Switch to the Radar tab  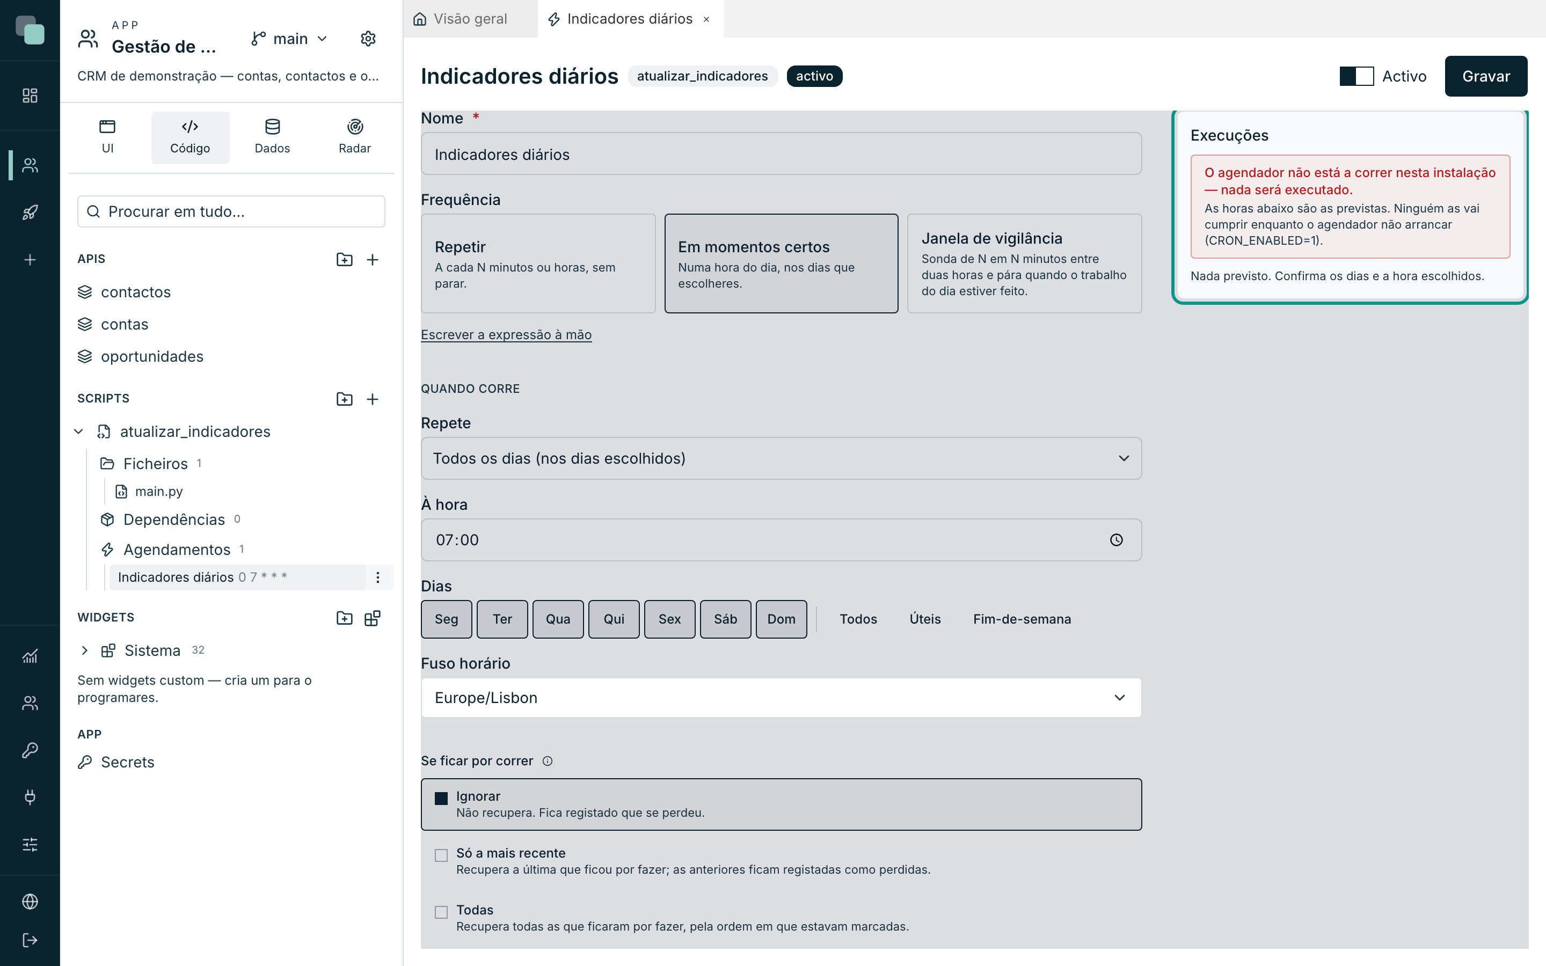[354, 137]
